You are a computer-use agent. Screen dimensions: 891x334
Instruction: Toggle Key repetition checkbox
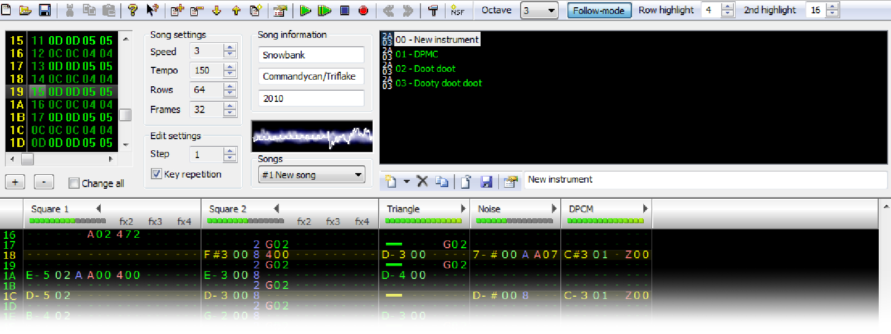pos(156,174)
